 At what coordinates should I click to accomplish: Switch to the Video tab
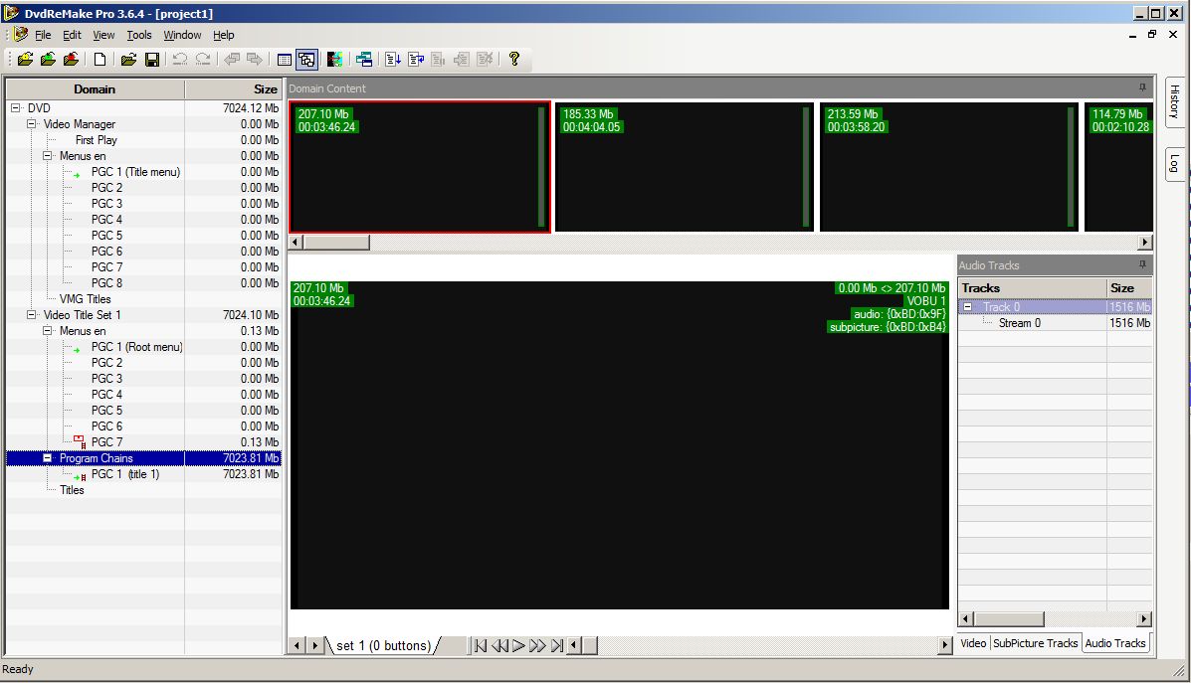coord(972,643)
